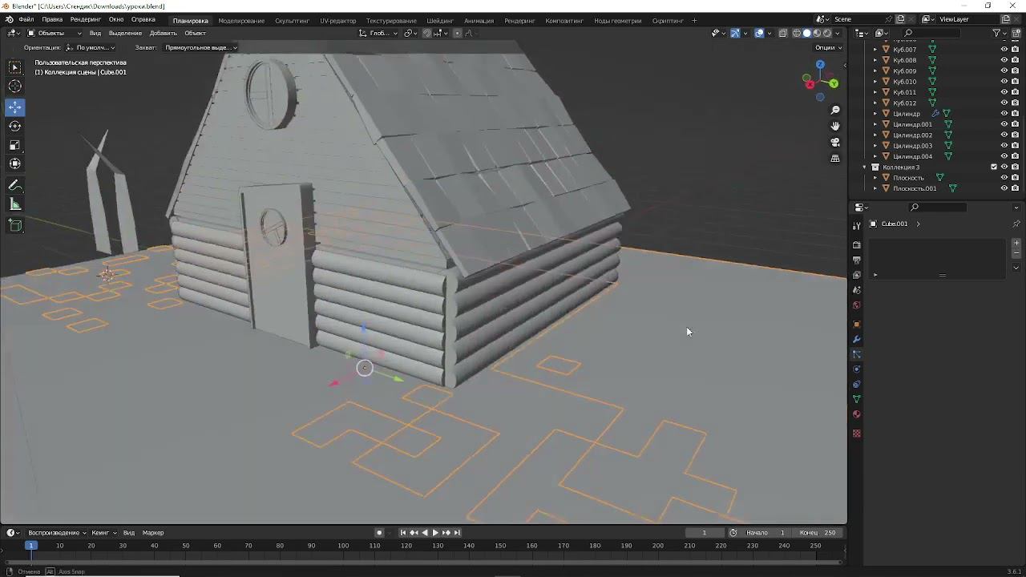Open the Файл menu
Screen dimensions: 1026x577
tap(26, 19)
